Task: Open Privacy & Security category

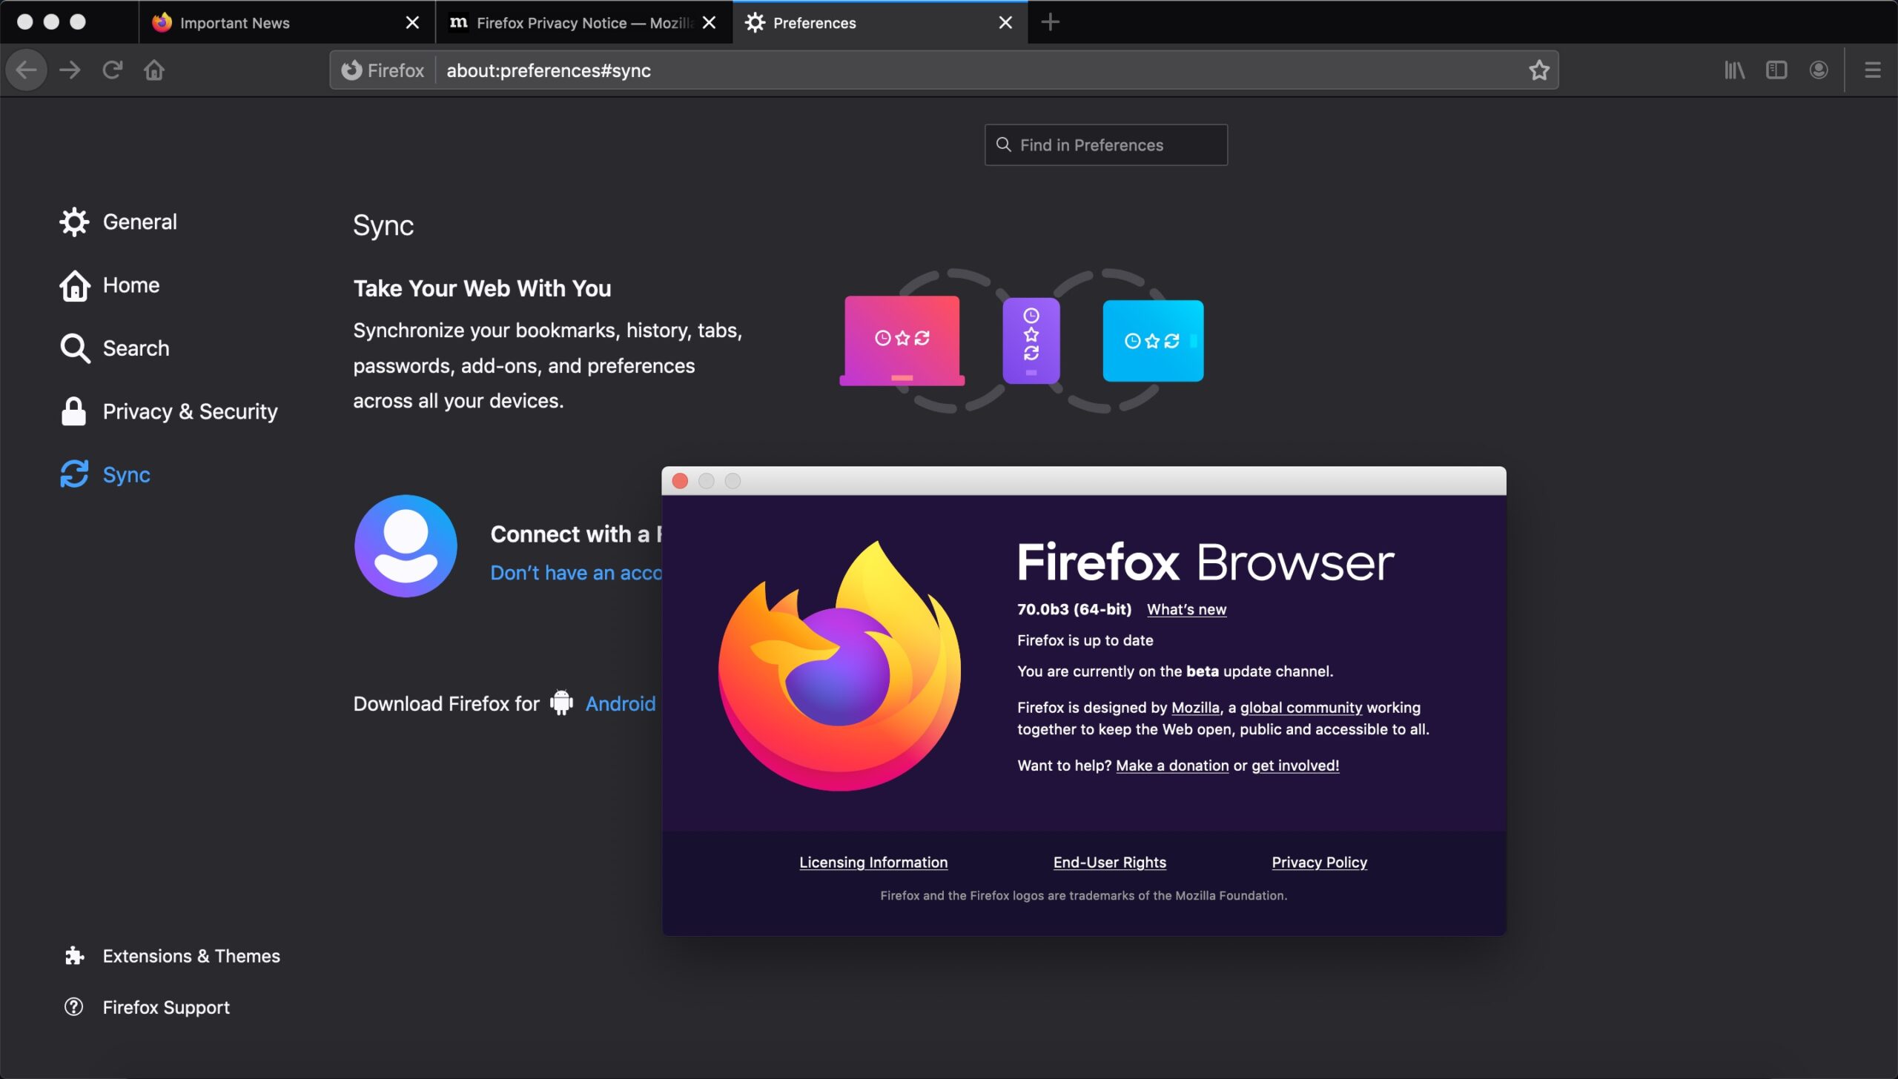Action: [169, 411]
